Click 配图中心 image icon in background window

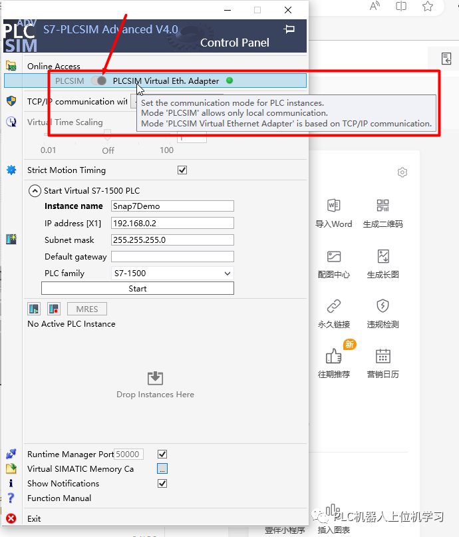334,256
